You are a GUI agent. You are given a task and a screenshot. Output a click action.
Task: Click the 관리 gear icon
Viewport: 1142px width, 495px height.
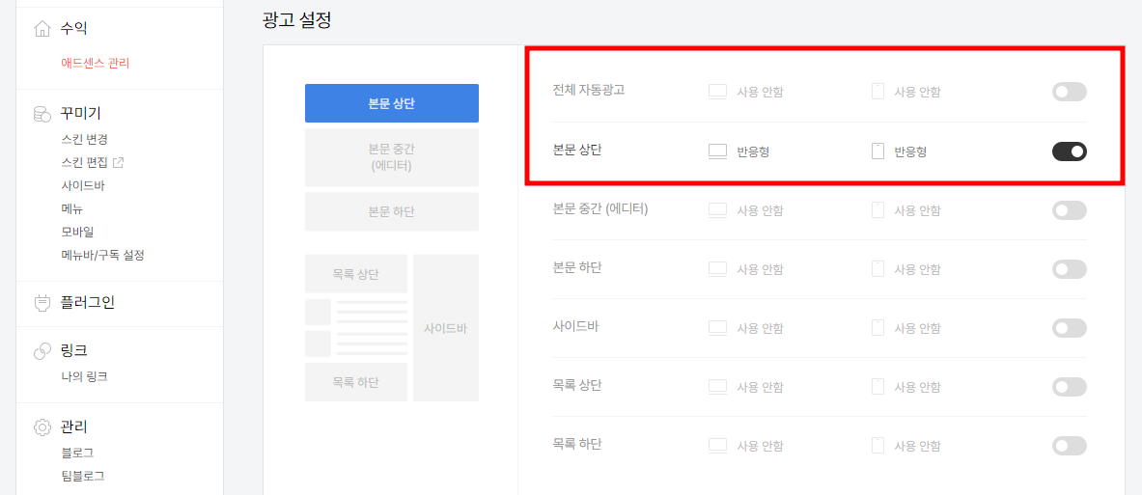click(42, 426)
